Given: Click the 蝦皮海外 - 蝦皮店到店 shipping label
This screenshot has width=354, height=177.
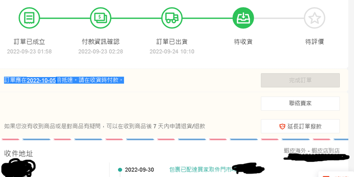Looking at the screenshot, I should (x=312, y=151).
